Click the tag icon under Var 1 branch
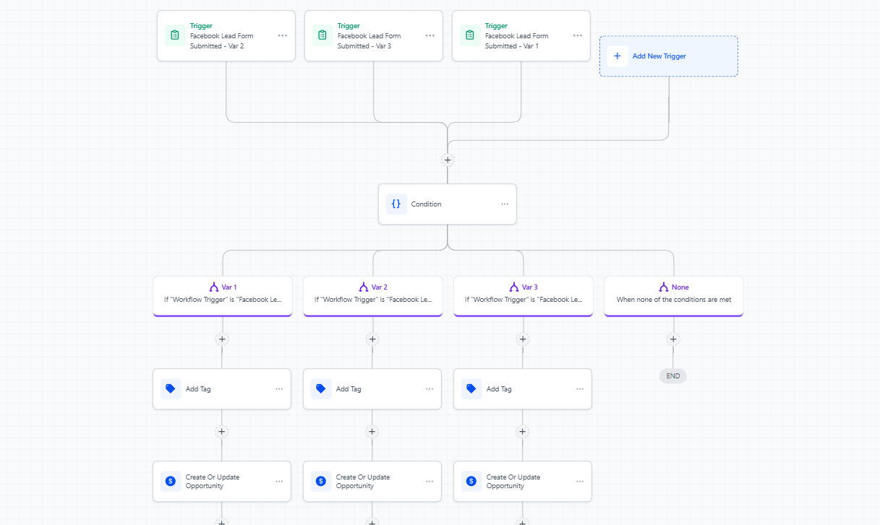Screen dimensions: 880x525 pyautogui.click(x=171, y=389)
